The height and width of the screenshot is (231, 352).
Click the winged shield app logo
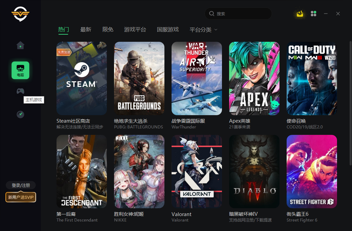click(x=20, y=14)
